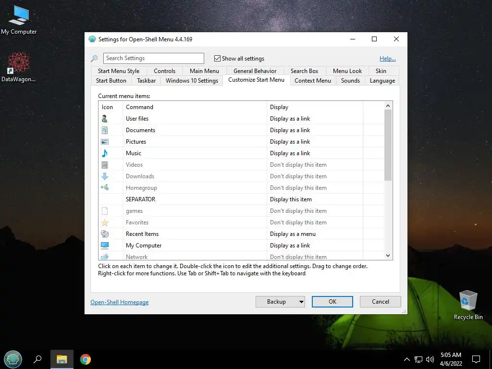Open the Main Menu tab

tap(204, 71)
